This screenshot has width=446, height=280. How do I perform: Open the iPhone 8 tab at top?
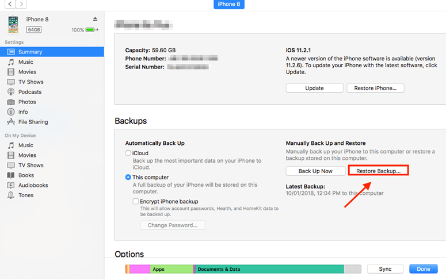tap(229, 4)
